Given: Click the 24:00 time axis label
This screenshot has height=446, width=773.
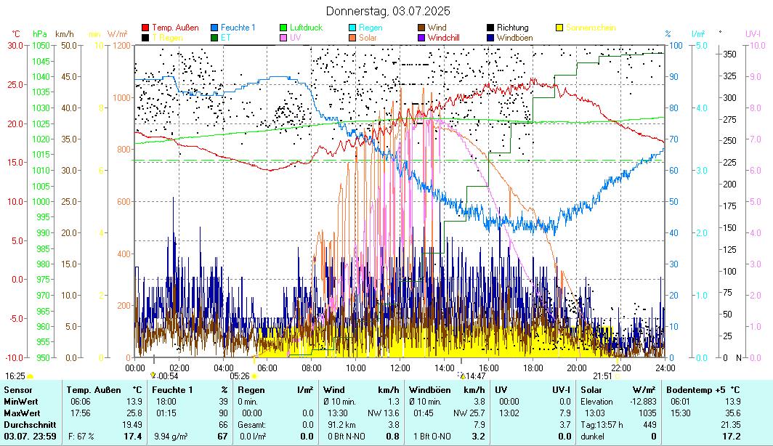Looking at the screenshot, I should pos(665,368).
